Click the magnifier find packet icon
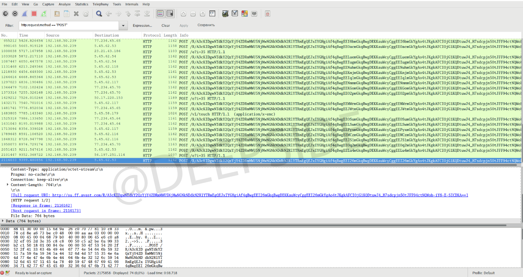Viewport: 523px width, 277px height. [99, 14]
